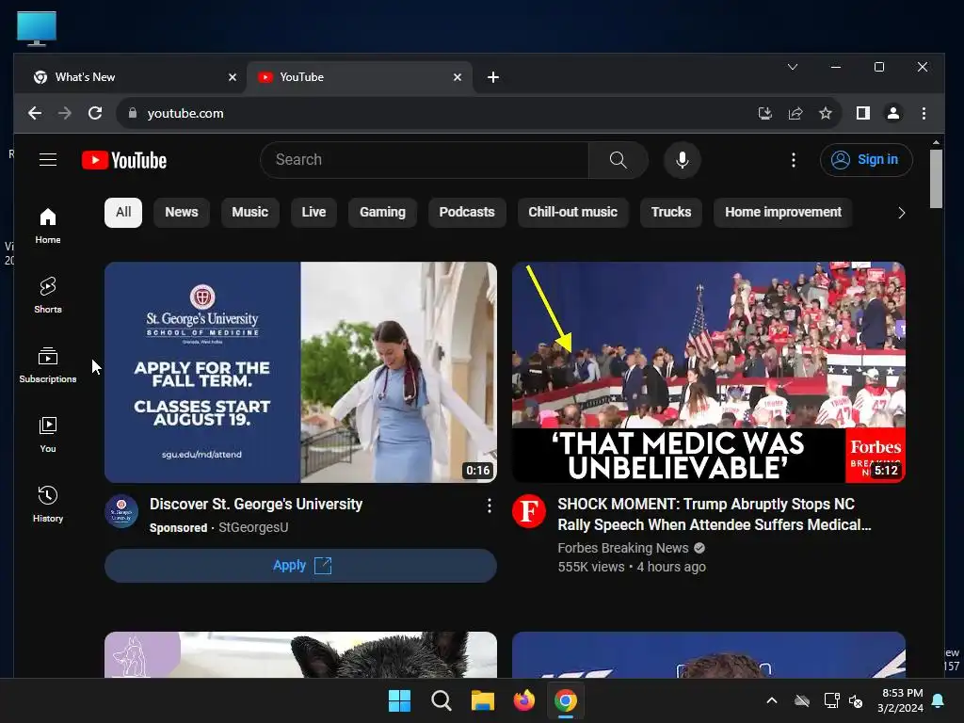Click the This PC desktop icon
This screenshot has height=723, width=964.
pos(37,28)
